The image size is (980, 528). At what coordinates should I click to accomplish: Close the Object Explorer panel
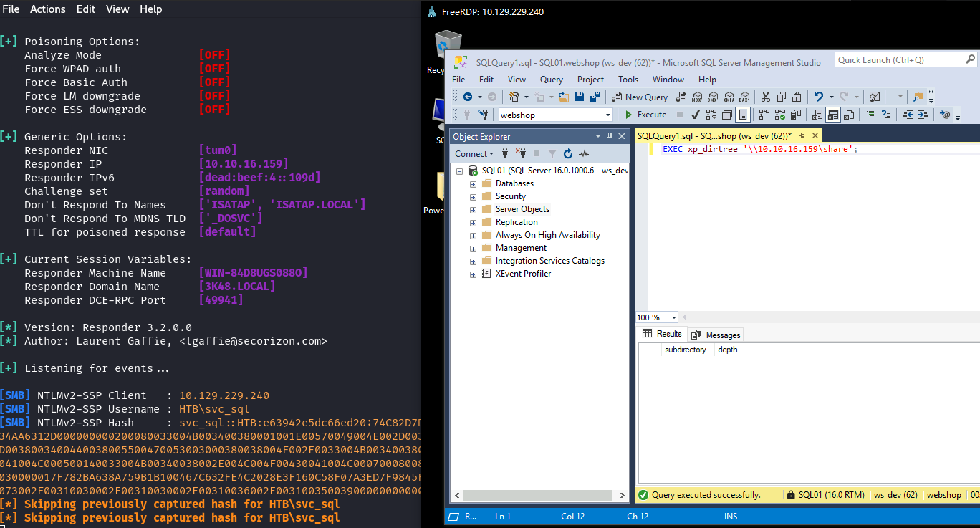coord(622,136)
